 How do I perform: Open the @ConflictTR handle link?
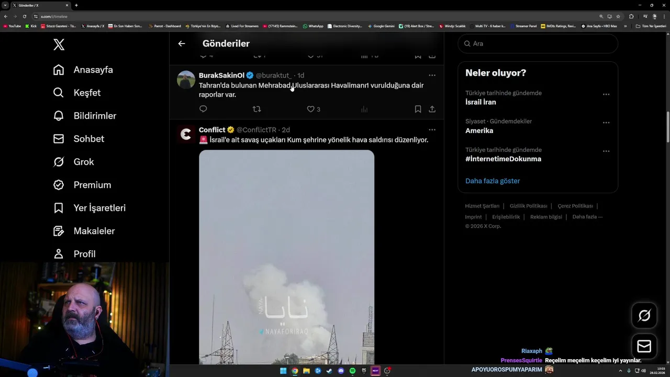click(256, 130)
